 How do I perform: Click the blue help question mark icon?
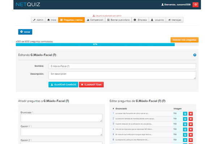195,55
